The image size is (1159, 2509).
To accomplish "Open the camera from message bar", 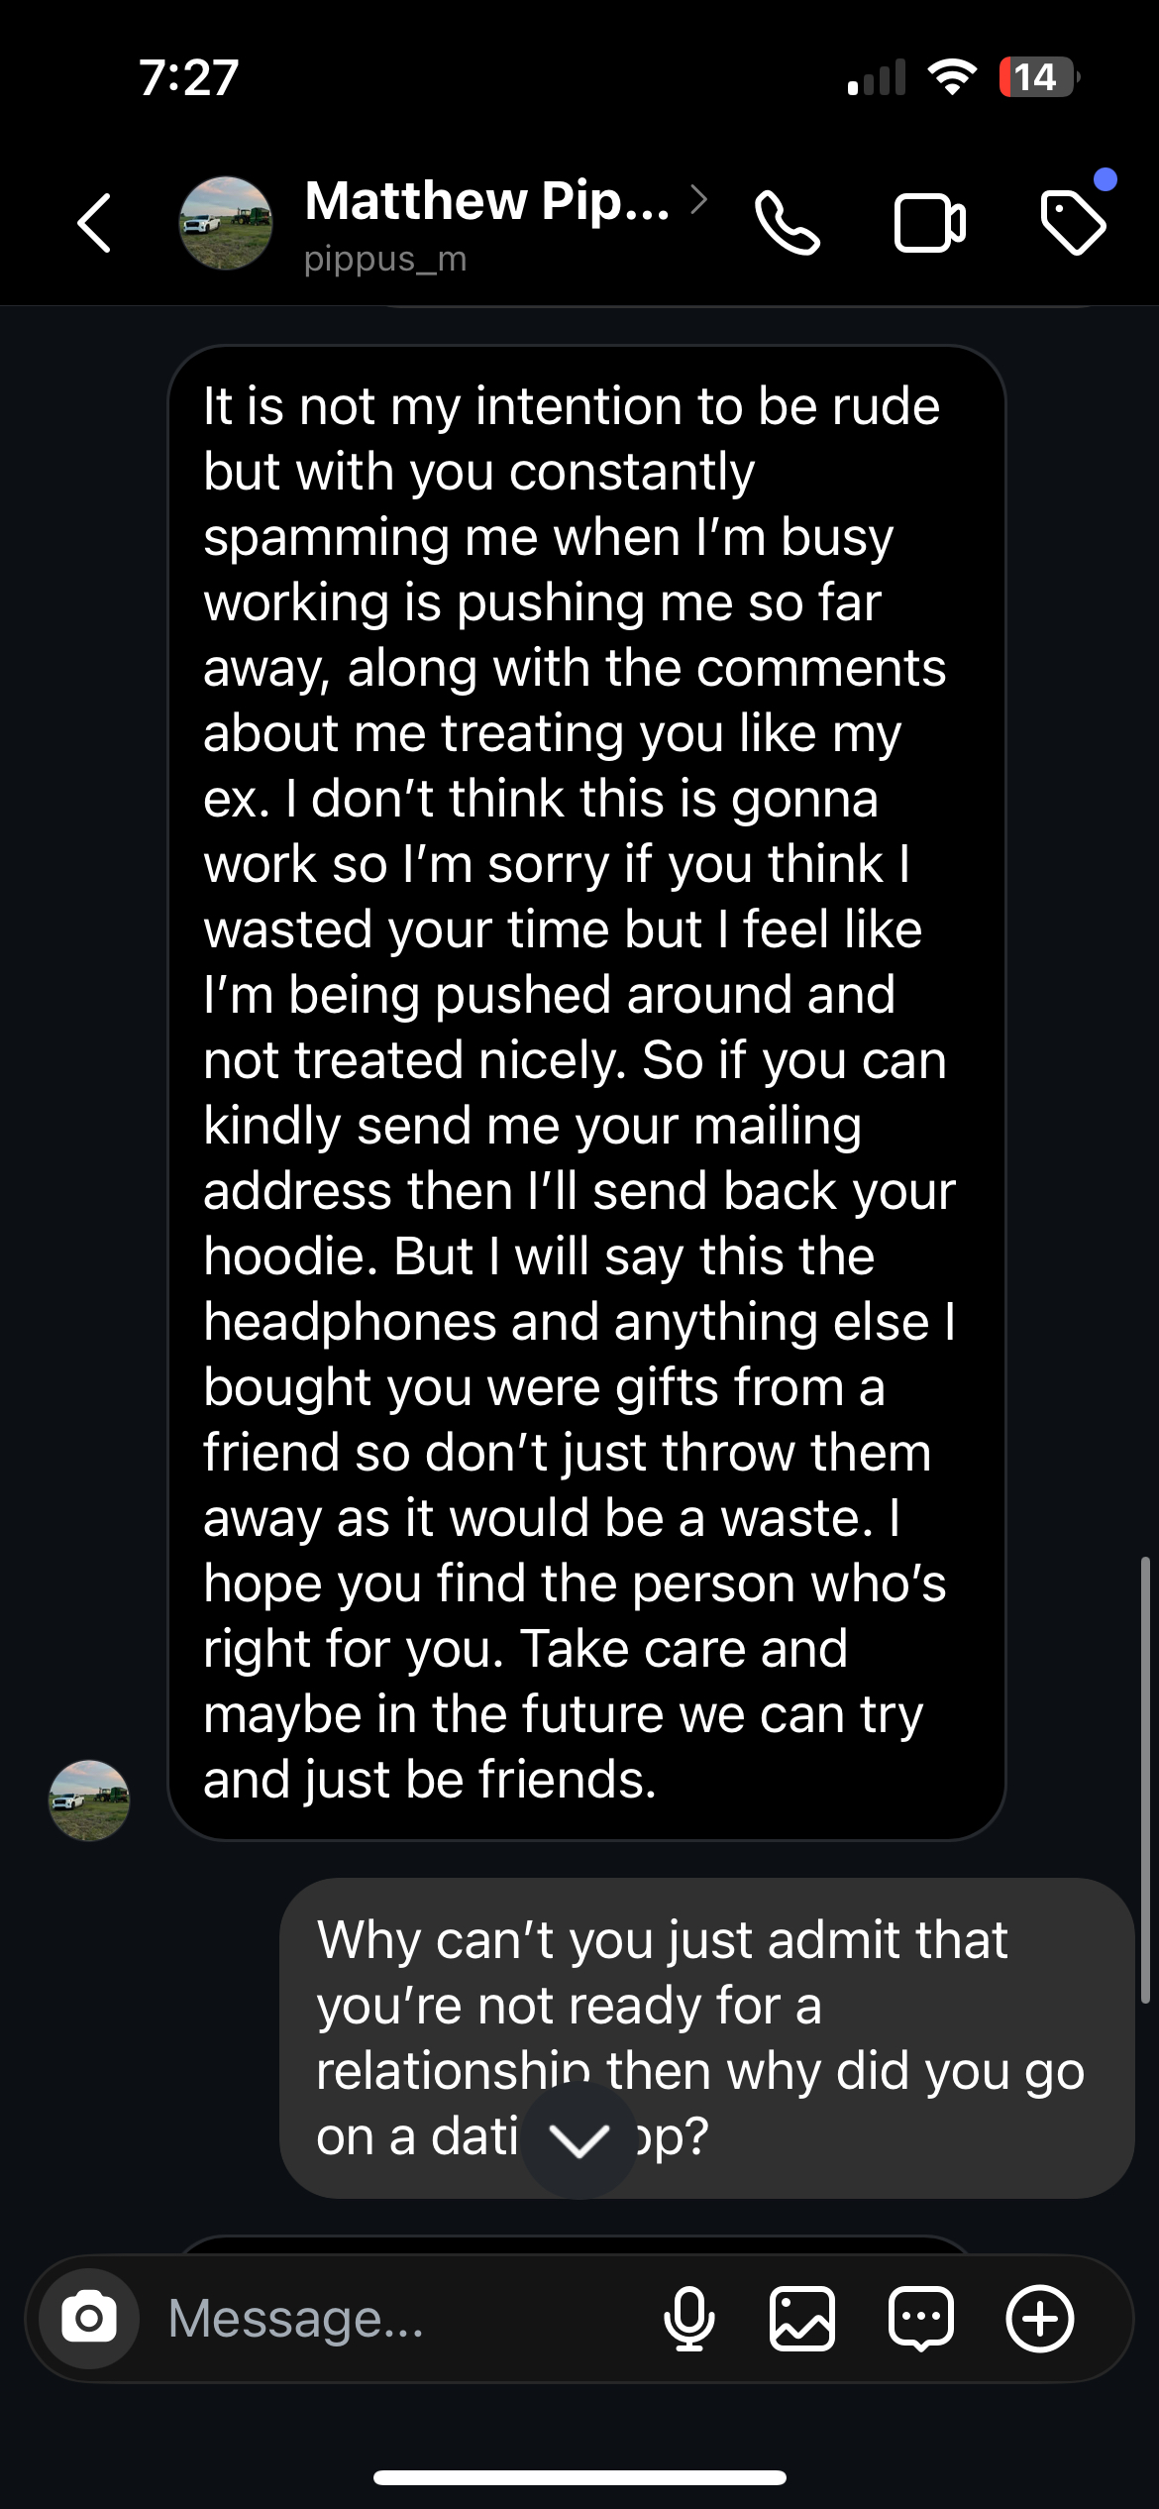I will [89, 2318].
